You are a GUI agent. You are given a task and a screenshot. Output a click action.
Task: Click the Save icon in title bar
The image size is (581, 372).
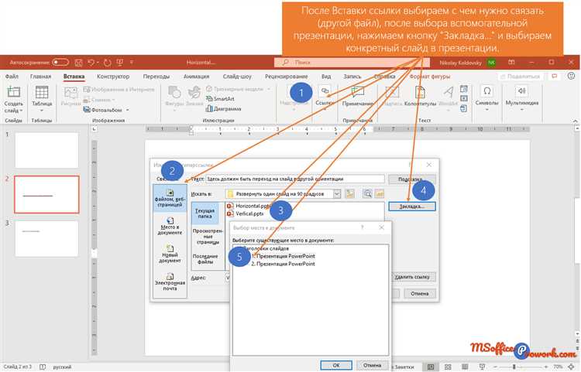(78, 63)
